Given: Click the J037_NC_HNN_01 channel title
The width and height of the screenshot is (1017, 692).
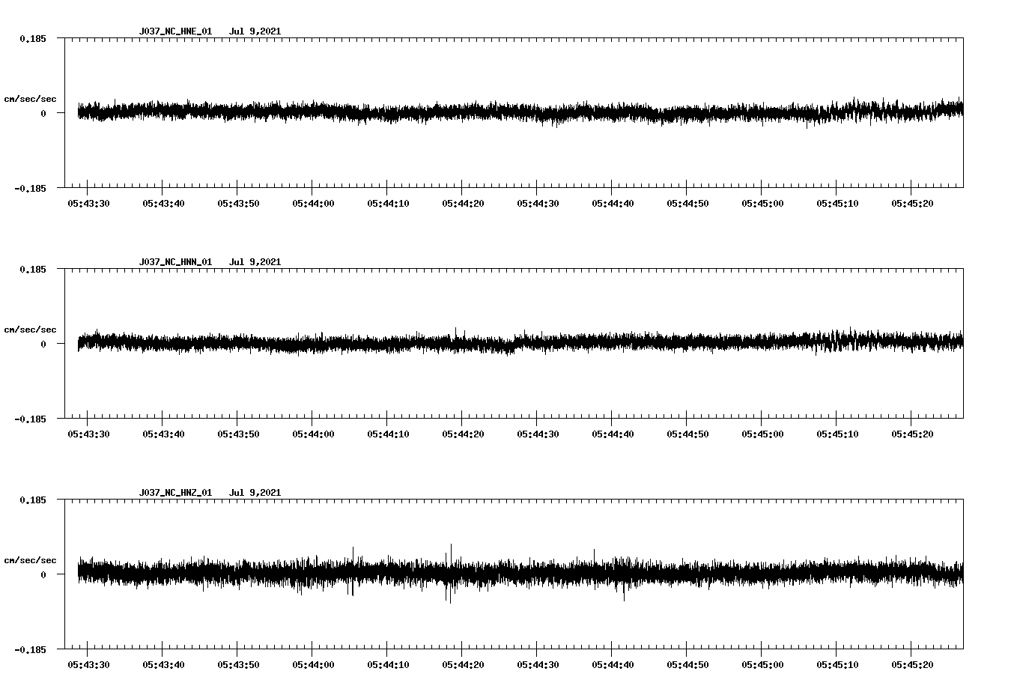Looking at the screenshot, I should click(175, 262).
